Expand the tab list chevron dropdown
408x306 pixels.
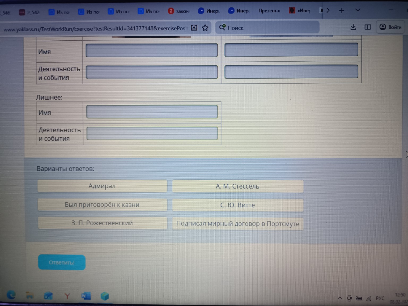click(x=358, y=10)
